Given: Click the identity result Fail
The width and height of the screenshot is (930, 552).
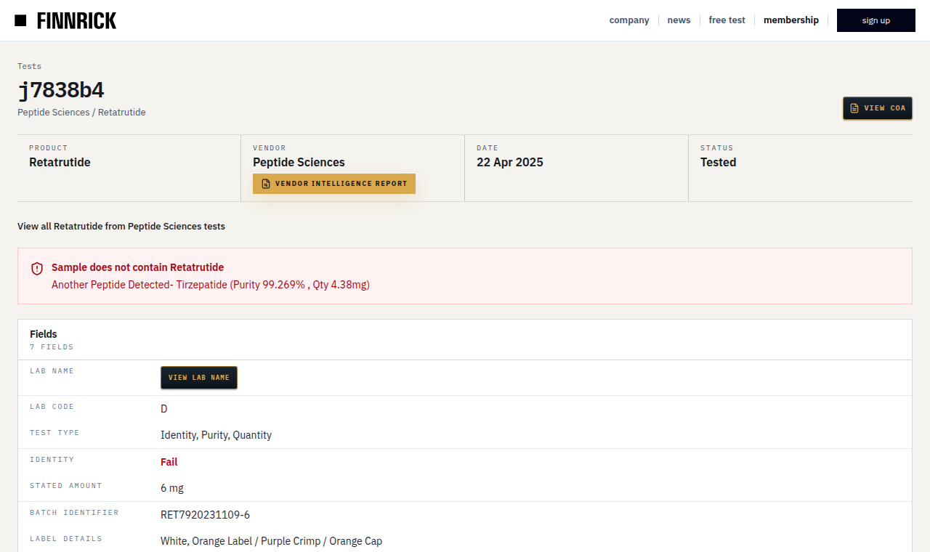Looking at the screenshot, I should tap(169, 462).
